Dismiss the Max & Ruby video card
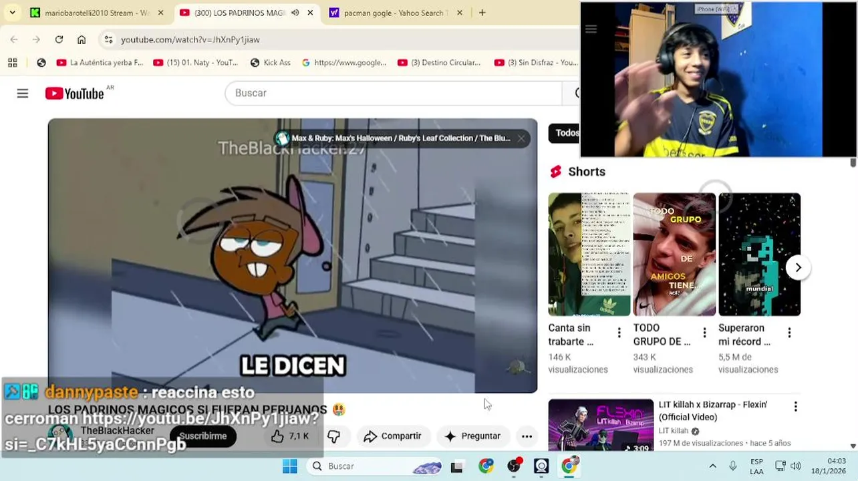Image resolution: width=858 pixels, height=481 pixels. (x=521, y=138)
